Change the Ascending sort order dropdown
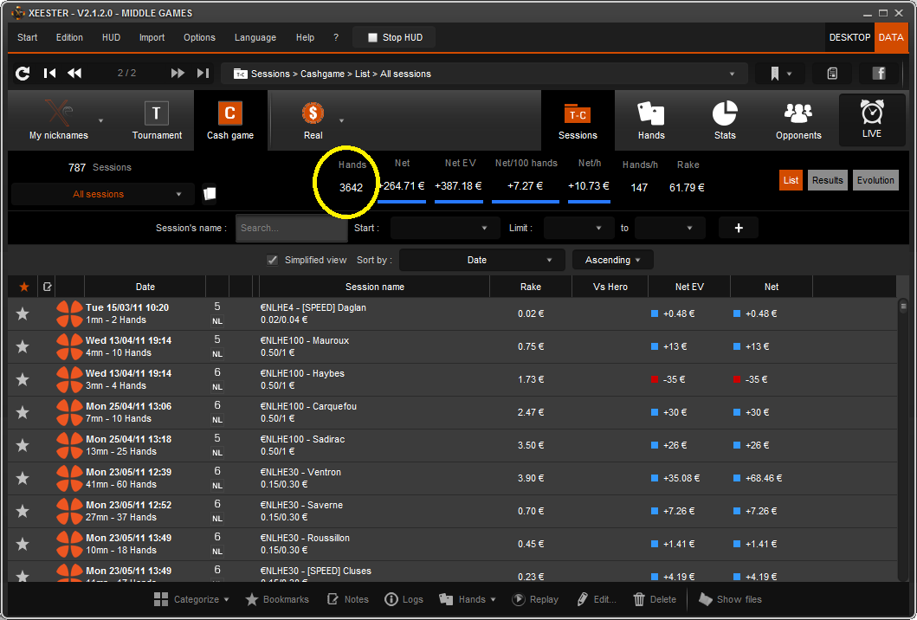Image resolution: width=917 pixels, height=620 pixels. tap(612, 261)
